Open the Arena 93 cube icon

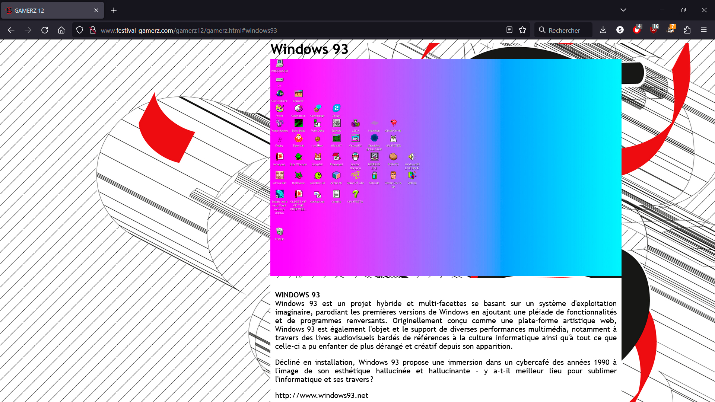336,176
